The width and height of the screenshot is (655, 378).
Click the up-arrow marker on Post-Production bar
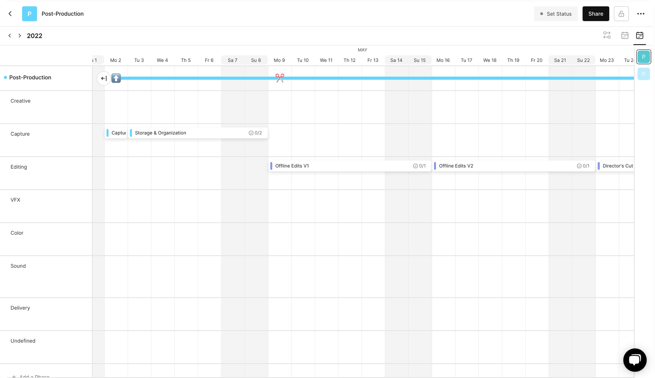[x=116, y=78]
